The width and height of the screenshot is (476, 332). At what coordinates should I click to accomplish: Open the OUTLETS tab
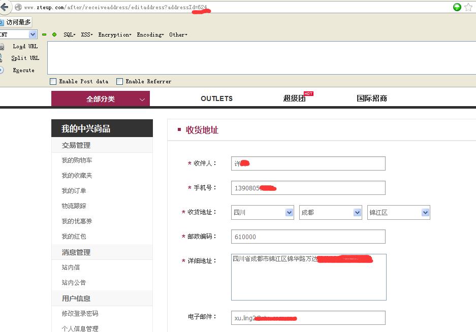click(x=217, y=98)
